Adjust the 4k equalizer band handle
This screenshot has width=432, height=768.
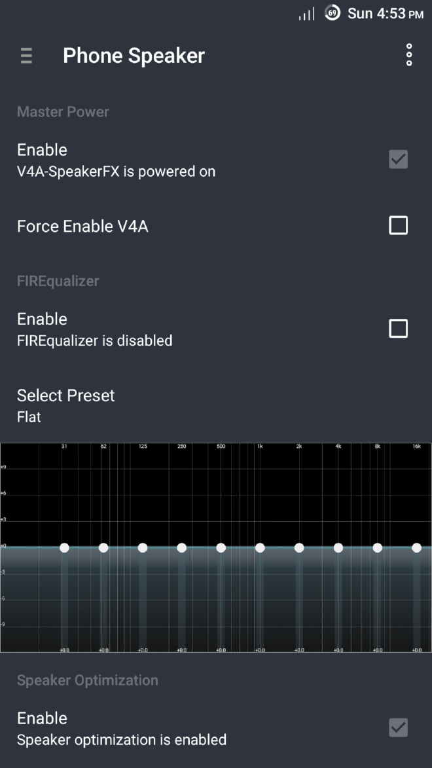pyautogui.click(x=338, y=548)
